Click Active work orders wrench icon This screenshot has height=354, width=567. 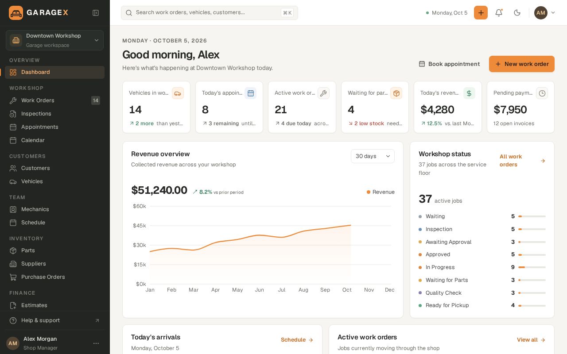pyautogui.click(x=323, y=93)
